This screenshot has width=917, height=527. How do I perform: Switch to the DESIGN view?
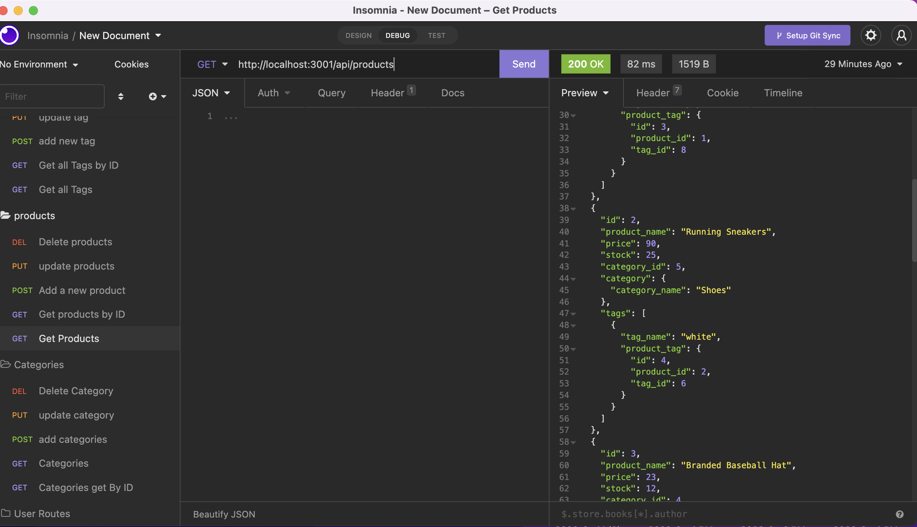pos(358,35)
